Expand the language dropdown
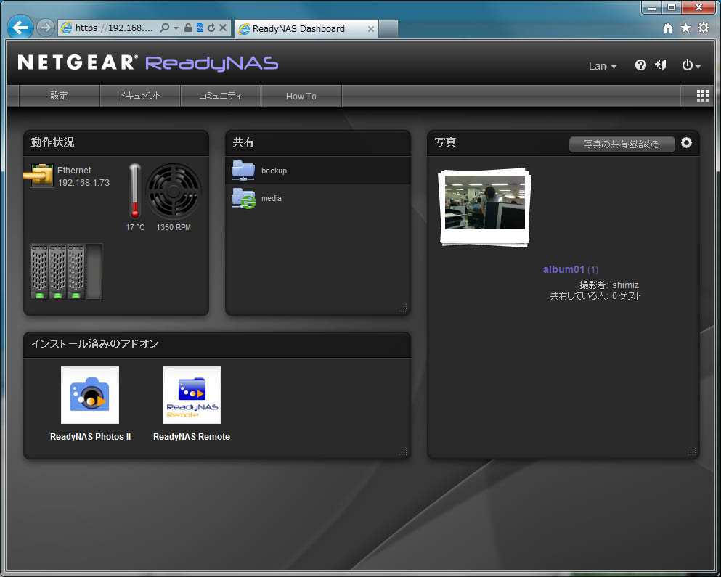Viewport: 721px width, 577px height. click(603, 66)
